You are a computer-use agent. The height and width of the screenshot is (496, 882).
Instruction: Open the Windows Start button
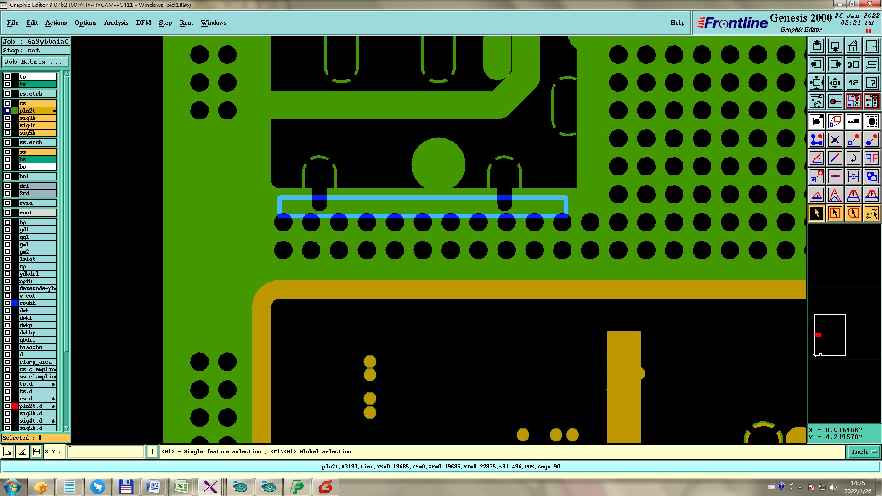click(12, 487)
